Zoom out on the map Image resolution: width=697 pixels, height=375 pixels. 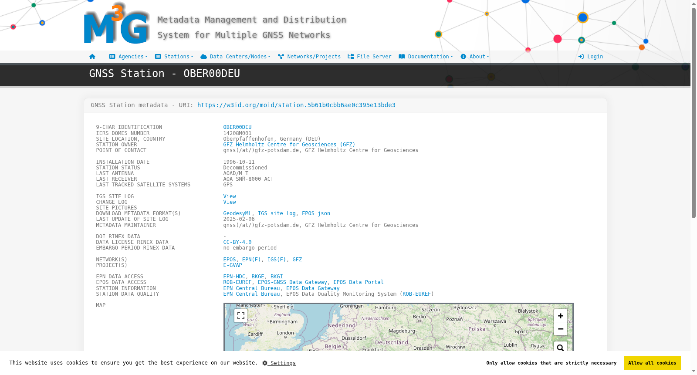[561, 329]
